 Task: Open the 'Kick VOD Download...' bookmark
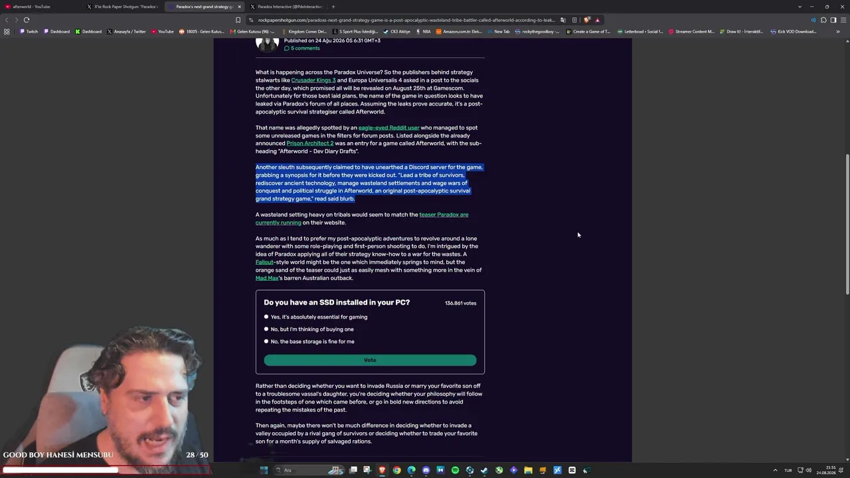point(793,31)
